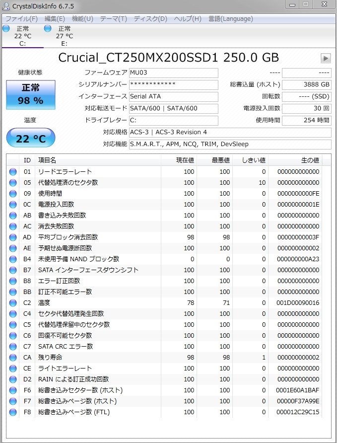Select the E: drive tab at 27 °C
This screenshot has height=443, width=337.
point(65,36)
